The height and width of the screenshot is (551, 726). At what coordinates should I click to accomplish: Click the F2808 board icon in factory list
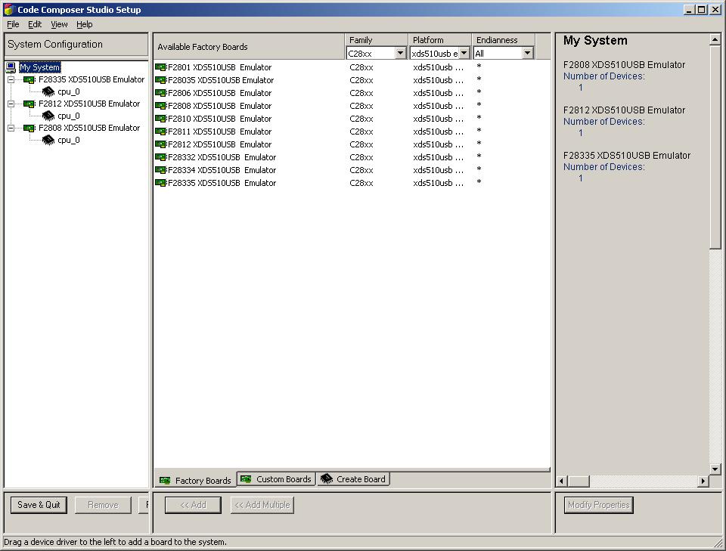(x=160, y=106)
